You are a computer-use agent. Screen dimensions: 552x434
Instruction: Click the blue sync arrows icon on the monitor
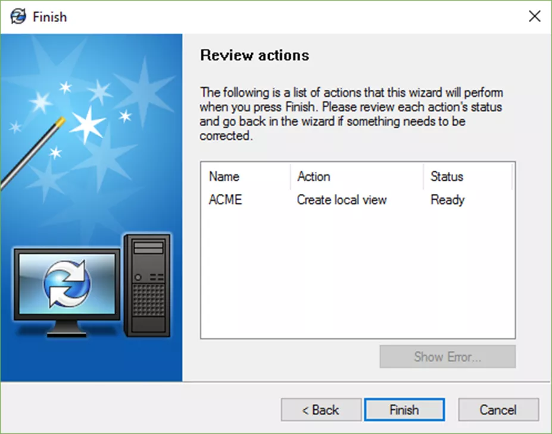click(x=67, y=283)
